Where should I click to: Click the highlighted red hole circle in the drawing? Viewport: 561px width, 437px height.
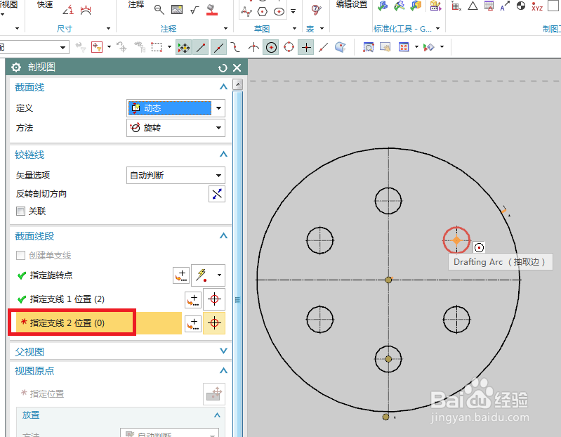point(456,240)
